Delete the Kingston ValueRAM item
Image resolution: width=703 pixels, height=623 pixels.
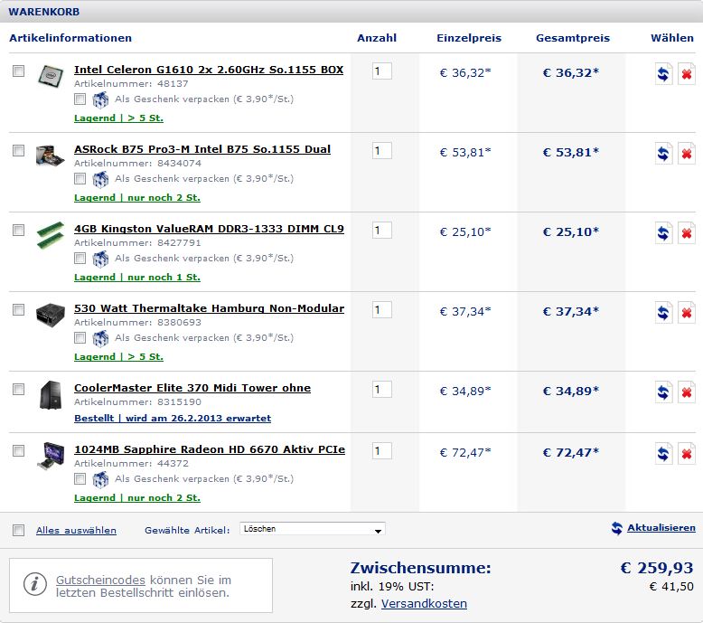click(x=687, y=232)
